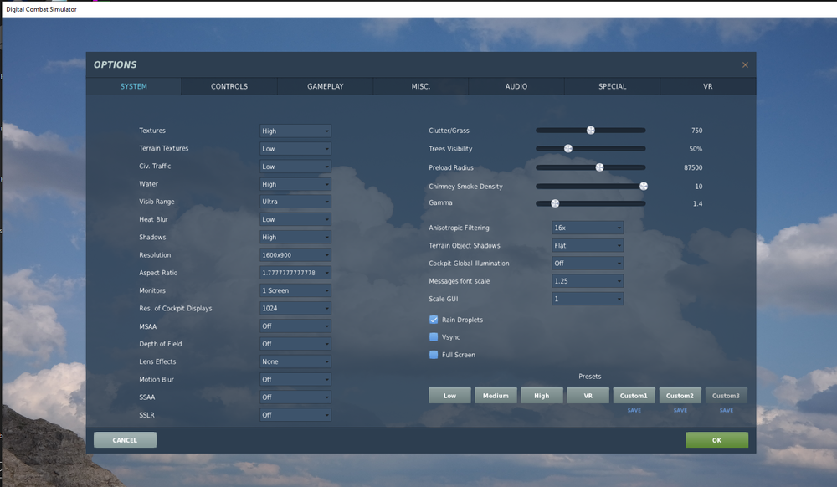The width and height of the screenshot is (837, 487).
Task: Open the Anisotropic Filtering dropdown
Action: pos(587,227)
